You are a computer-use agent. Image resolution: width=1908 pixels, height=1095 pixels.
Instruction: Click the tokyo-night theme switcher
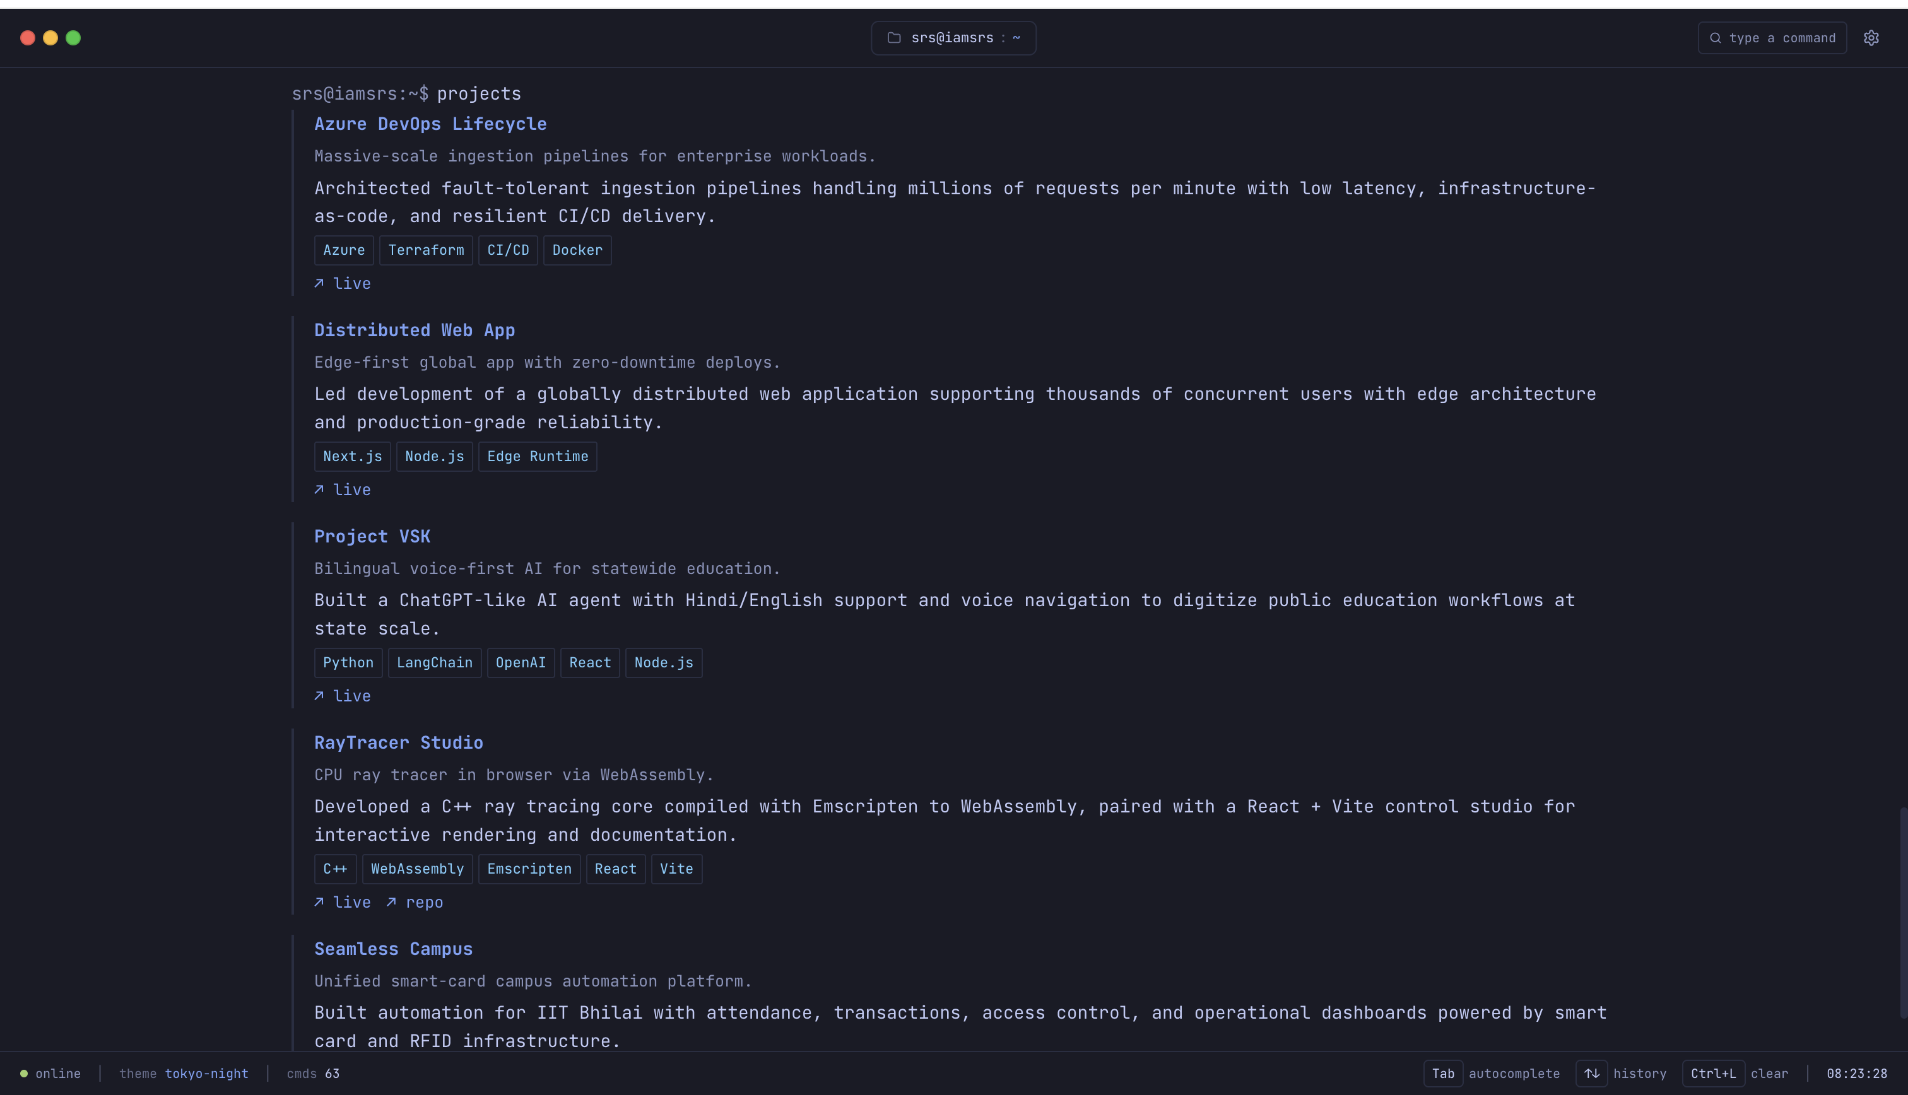coord(206,1073)
